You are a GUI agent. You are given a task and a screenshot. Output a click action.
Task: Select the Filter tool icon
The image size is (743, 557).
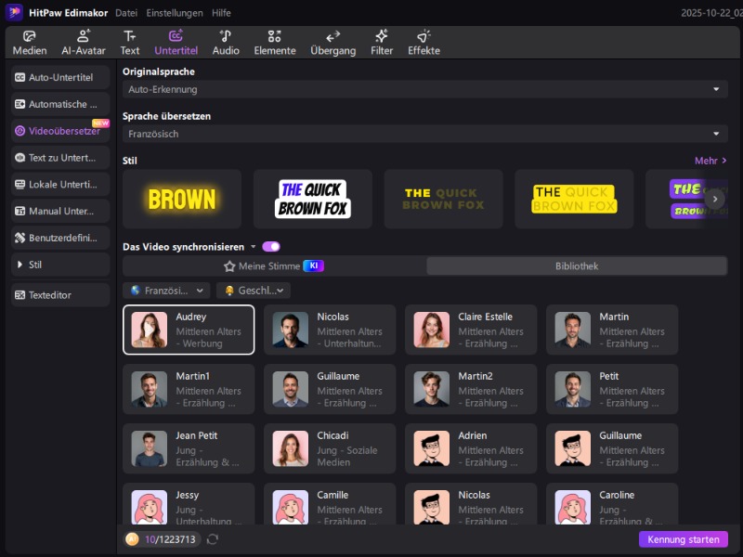click(382, 36)
